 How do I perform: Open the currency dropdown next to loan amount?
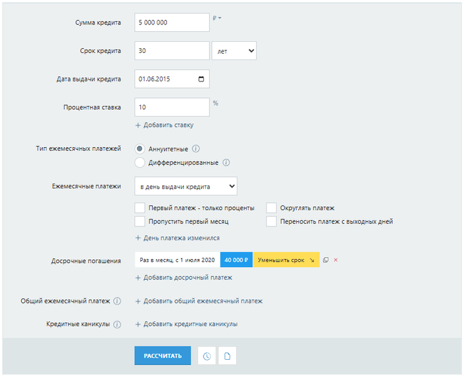(x=217, y=19)
